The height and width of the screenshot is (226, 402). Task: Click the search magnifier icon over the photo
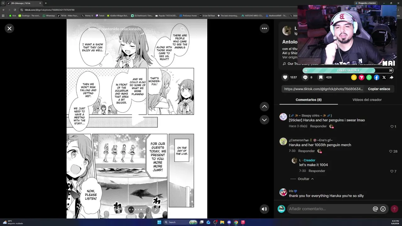tap(182, 29)
